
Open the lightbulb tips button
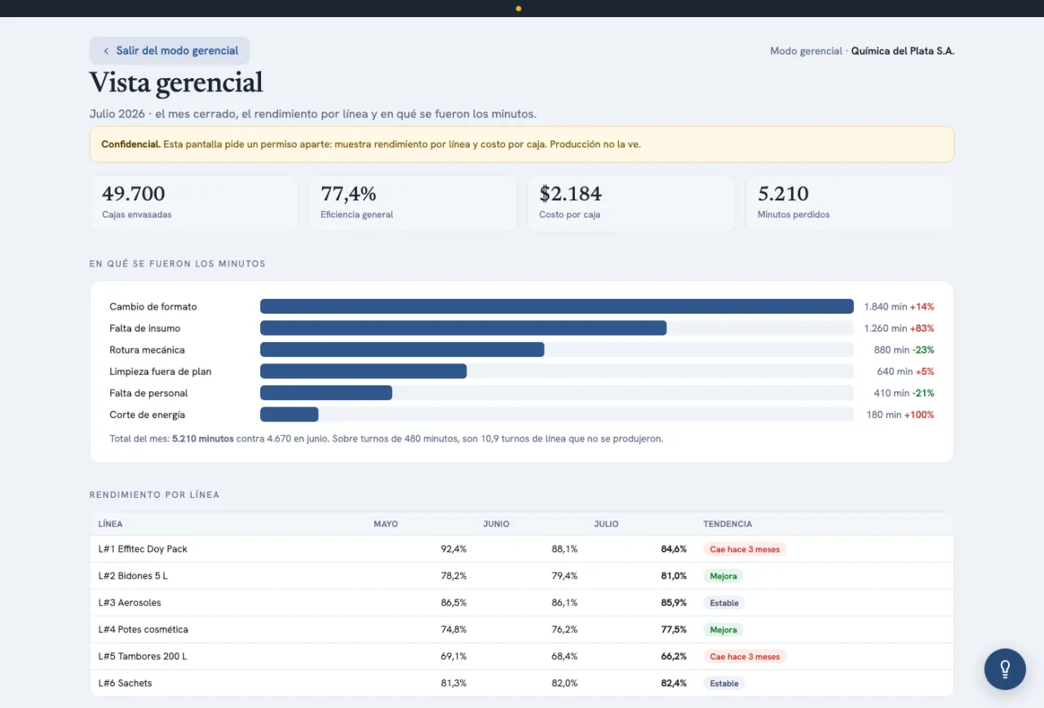click(1005, 669)
